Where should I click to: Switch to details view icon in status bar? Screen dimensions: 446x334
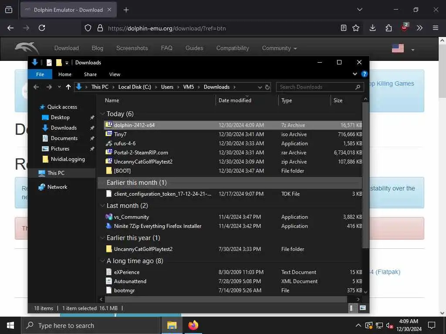(351, 308)
